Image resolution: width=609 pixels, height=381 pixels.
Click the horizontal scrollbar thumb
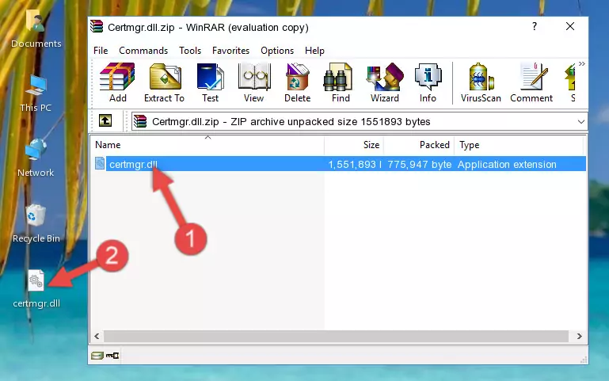336,336
